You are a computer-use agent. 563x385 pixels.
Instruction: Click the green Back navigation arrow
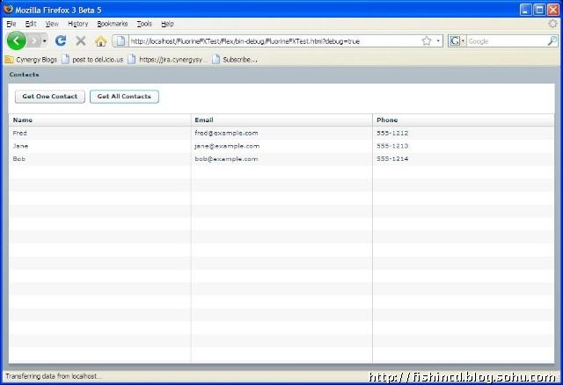pos(16,41)
